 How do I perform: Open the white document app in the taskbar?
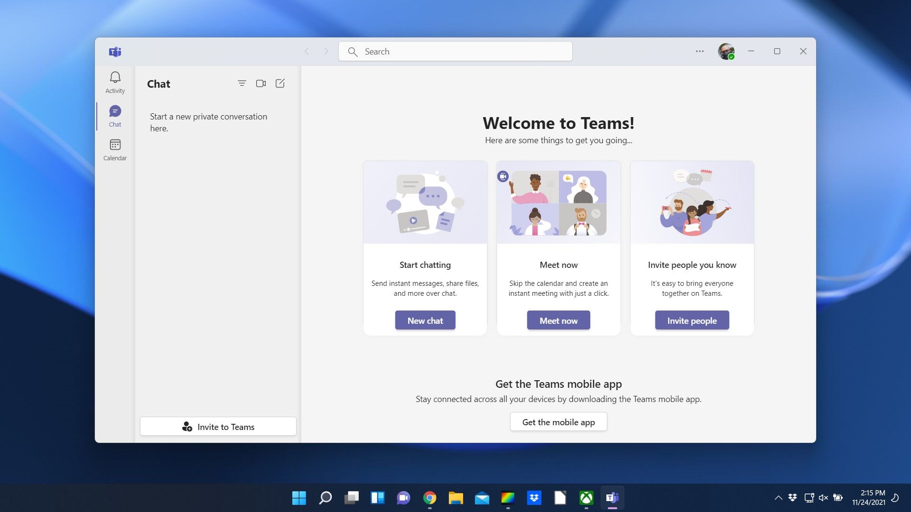click(x=560, y=498)
